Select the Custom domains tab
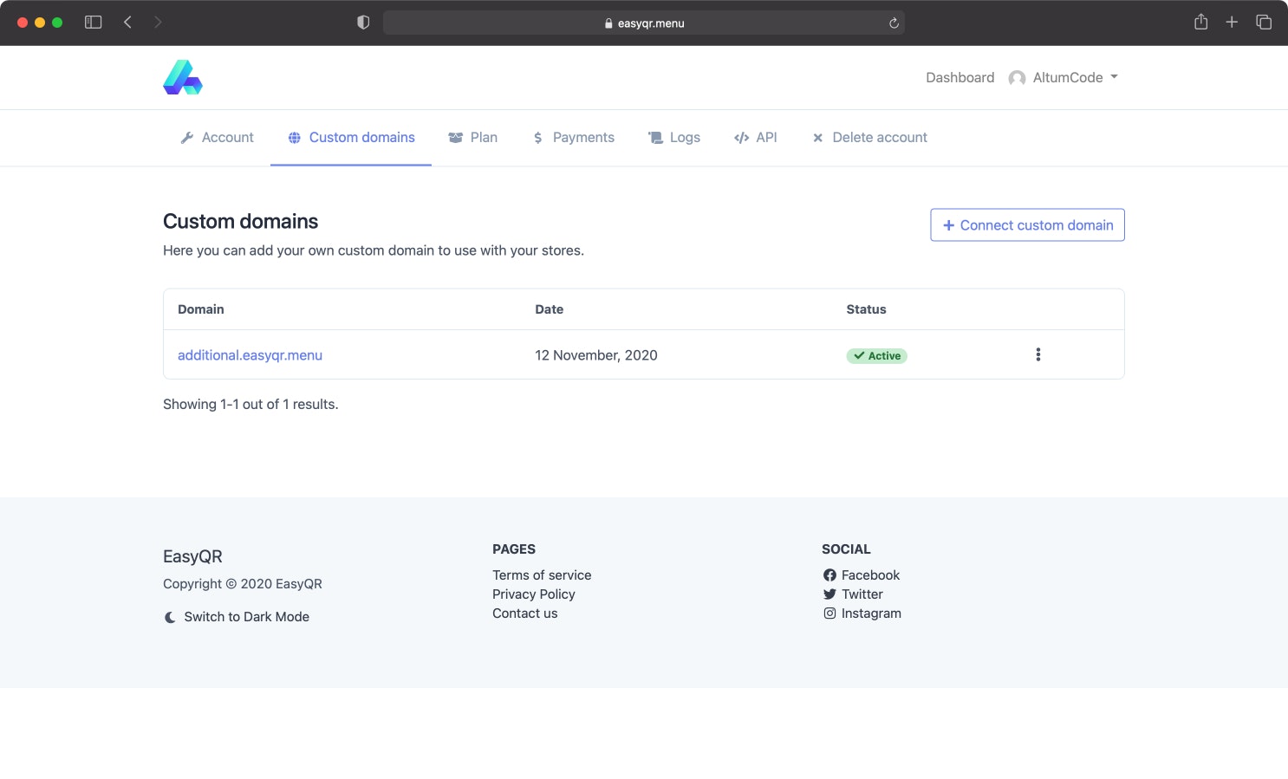The width and height of the screenshot is (1288, 779). click(351, 138)
